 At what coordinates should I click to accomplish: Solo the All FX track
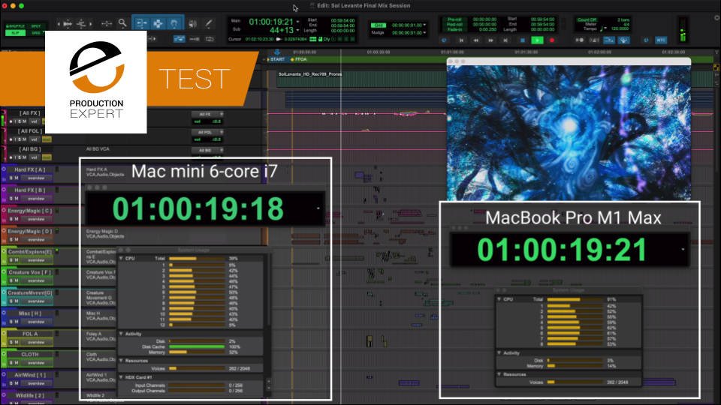pyautogui.click(x=20, y=121)
